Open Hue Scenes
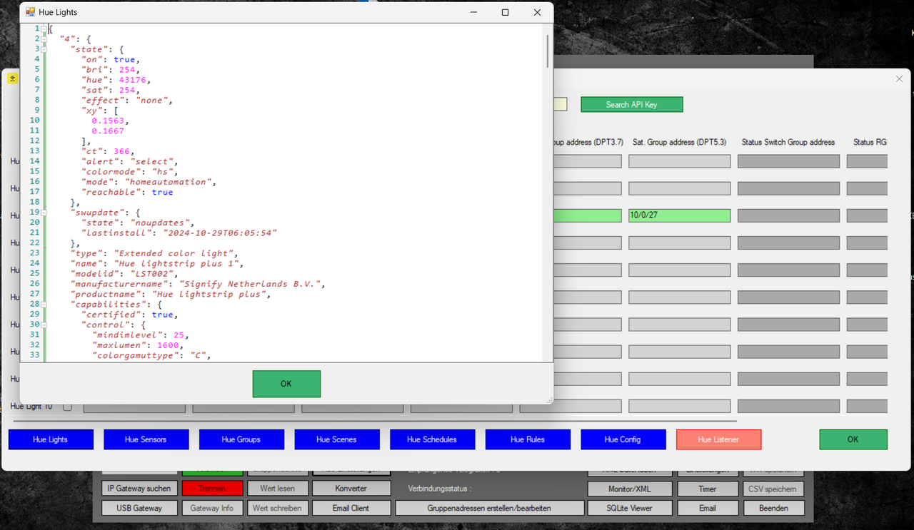Screen dimensions: 914x530 (337, 439)
